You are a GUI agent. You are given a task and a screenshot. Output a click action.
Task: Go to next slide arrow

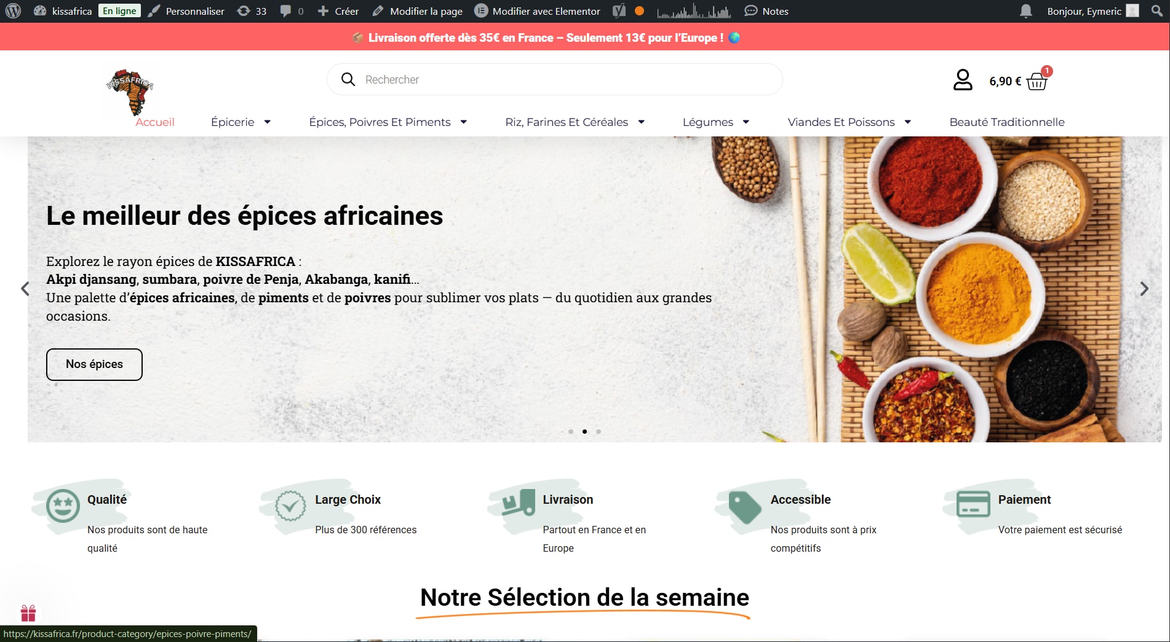pyautogui.click(x=1144, y=289)
